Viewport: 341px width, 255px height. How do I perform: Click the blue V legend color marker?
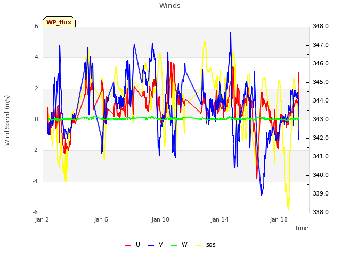pyautogui.click(x=151, y=245)
